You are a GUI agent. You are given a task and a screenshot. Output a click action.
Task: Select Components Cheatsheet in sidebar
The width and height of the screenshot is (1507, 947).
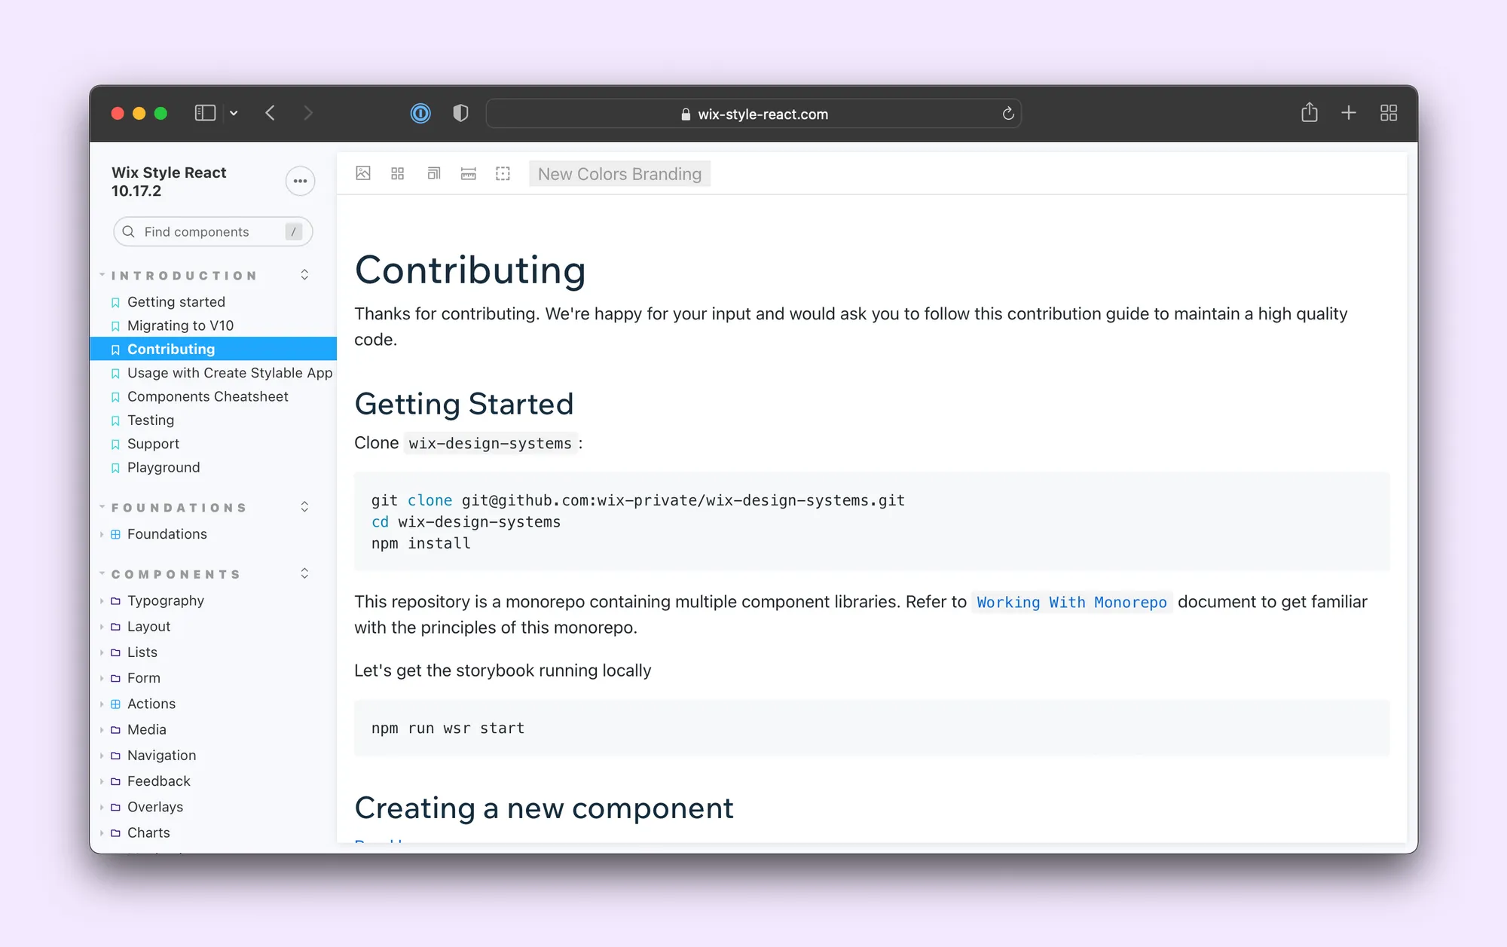click(207, 396)
